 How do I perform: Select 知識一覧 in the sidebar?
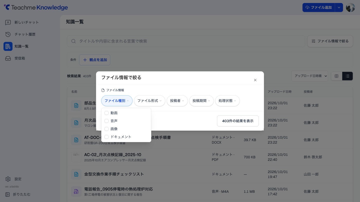coord(21,46)
